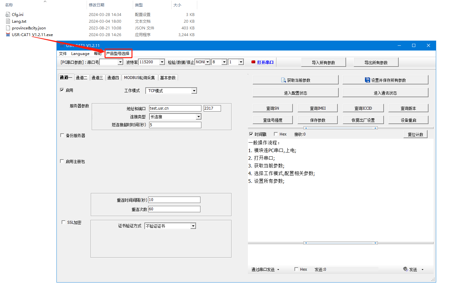Click the magnifier icon on 获取当前参数
The height and width of the screenshot is (288, 449).
click(x=283, y=80)
